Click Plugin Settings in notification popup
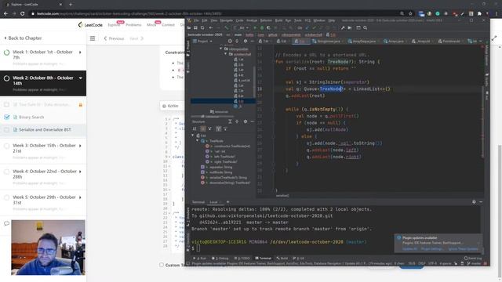Image resolution: width=502 pixels, height=282 pixels. (432, 248)
